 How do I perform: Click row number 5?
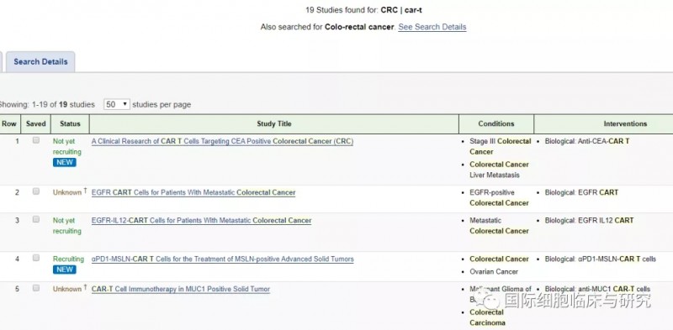click(17, 289)
